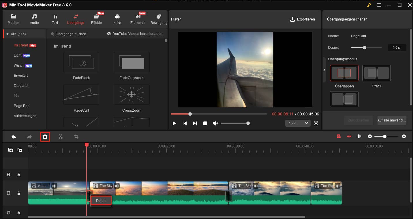Toggle the lock on the music track
This screenshot has width=413, height=219.
(19, 213)
